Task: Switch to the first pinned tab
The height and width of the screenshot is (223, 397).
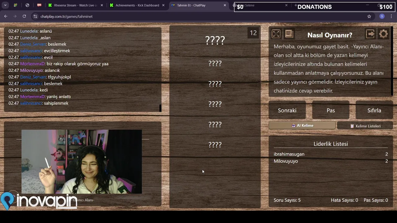Action: click(16, 5)
